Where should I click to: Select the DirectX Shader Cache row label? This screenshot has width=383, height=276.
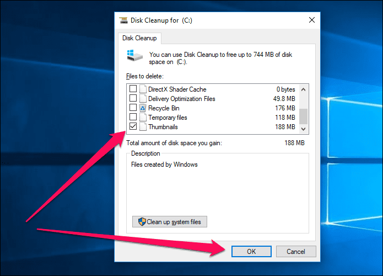click(177, 89)
